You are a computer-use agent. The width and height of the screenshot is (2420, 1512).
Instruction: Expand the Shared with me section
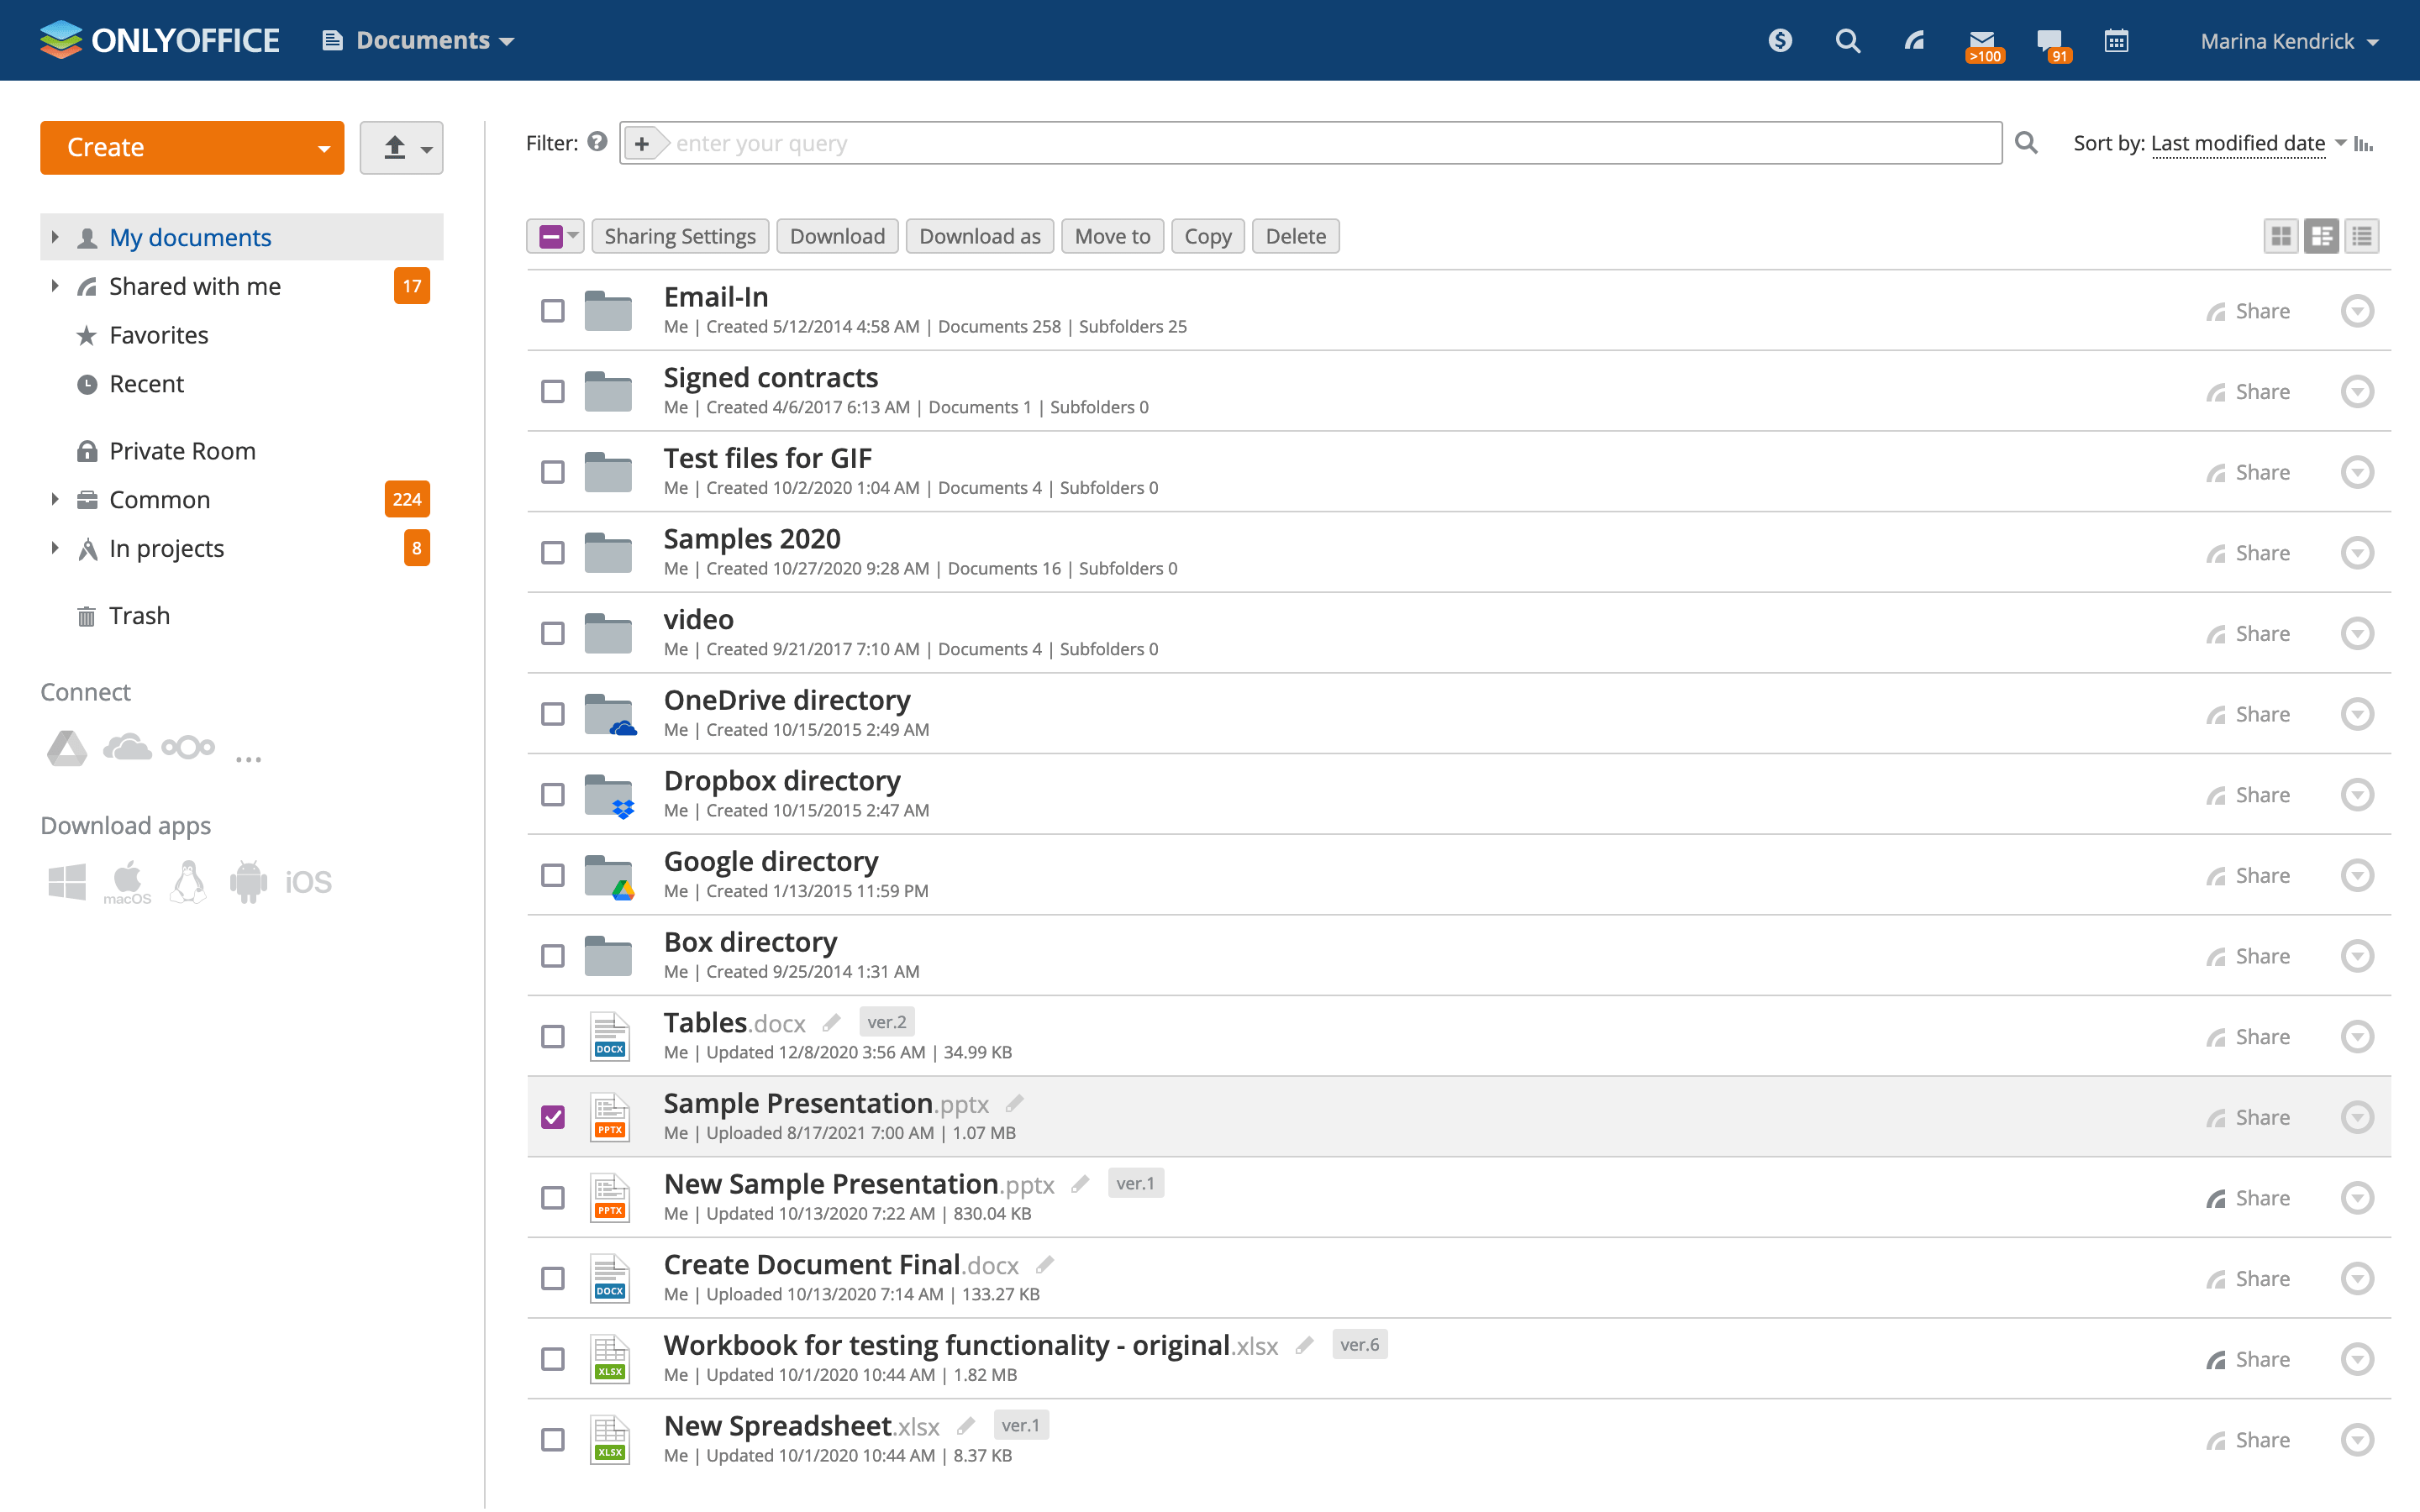pos(55,286)
